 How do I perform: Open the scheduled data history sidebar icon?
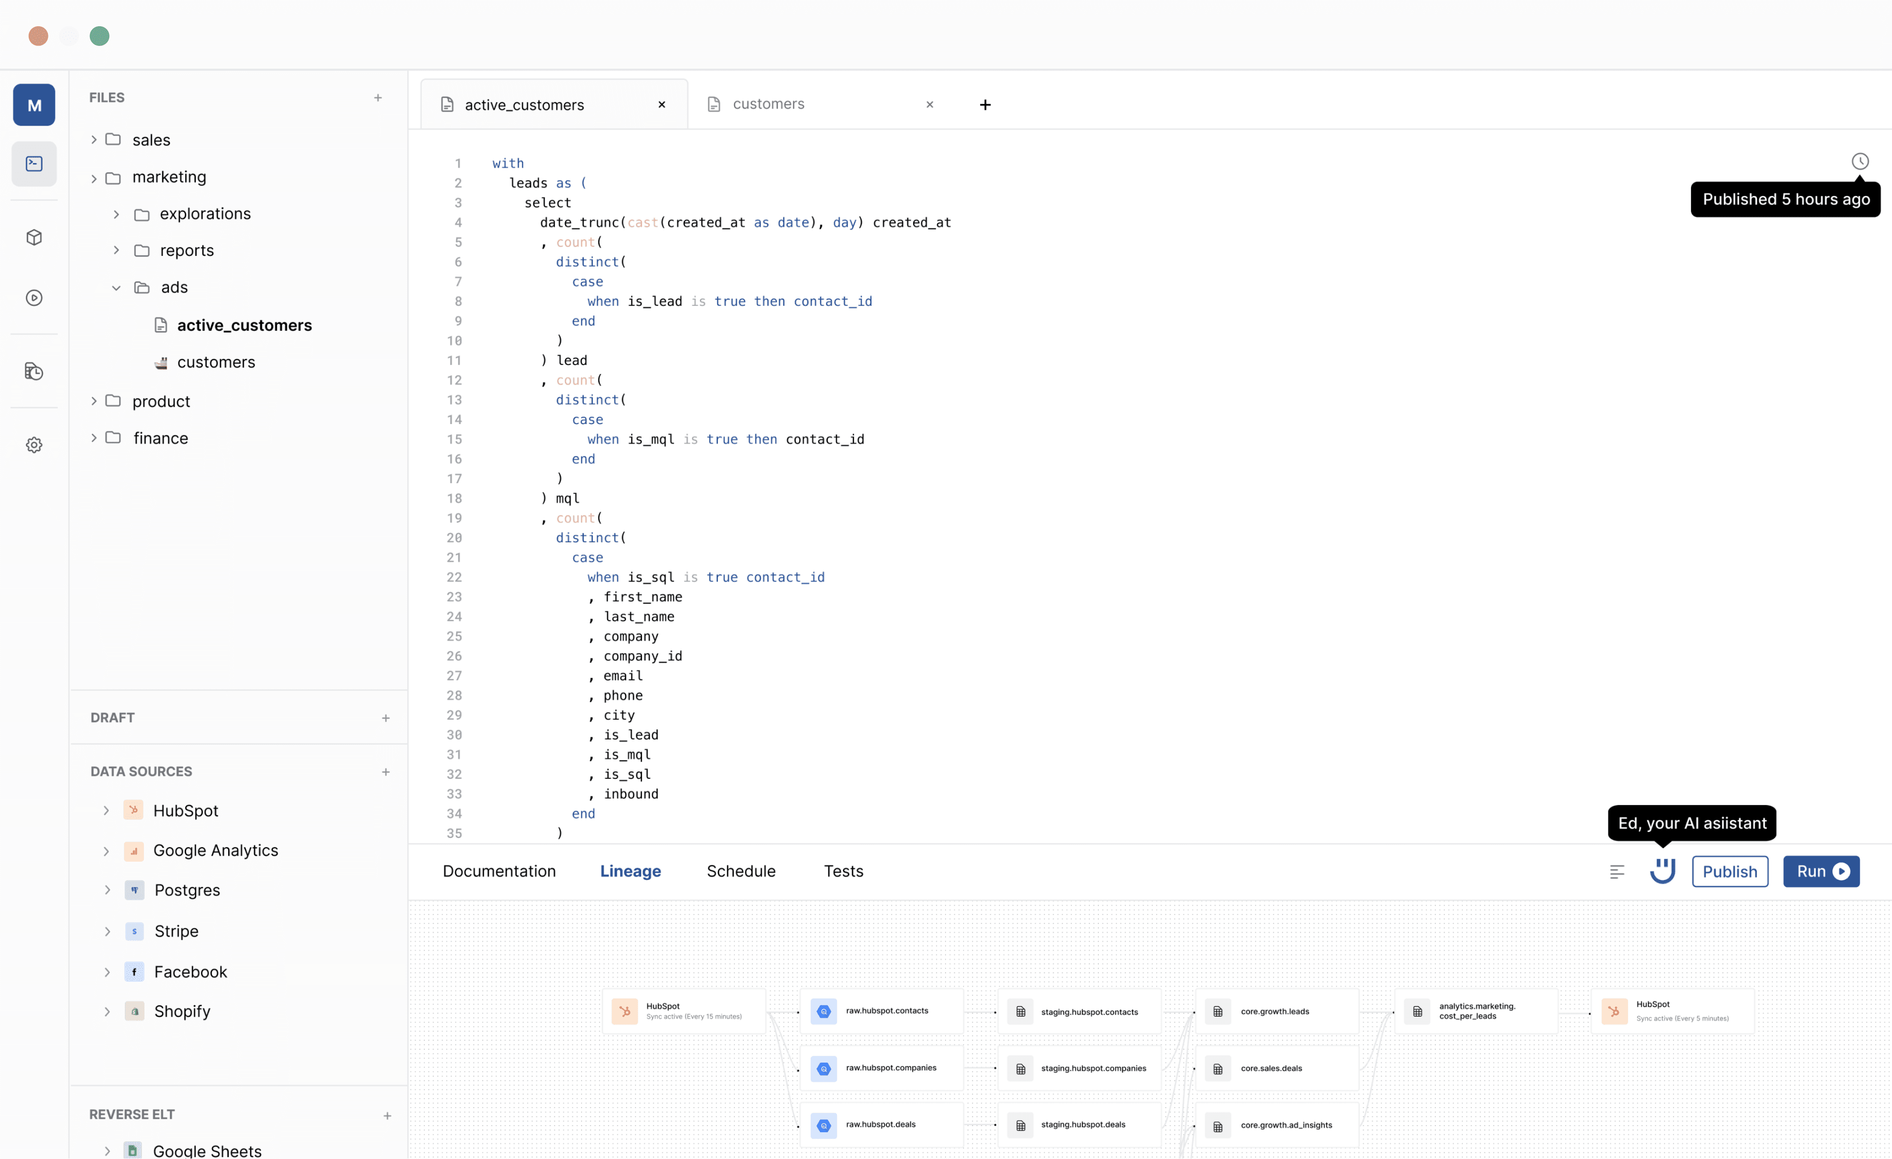(34, 371)
